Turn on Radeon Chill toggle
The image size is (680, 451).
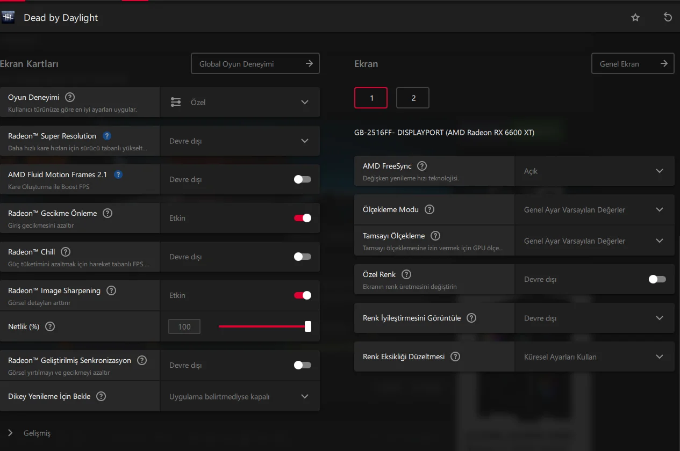[303, 257]
